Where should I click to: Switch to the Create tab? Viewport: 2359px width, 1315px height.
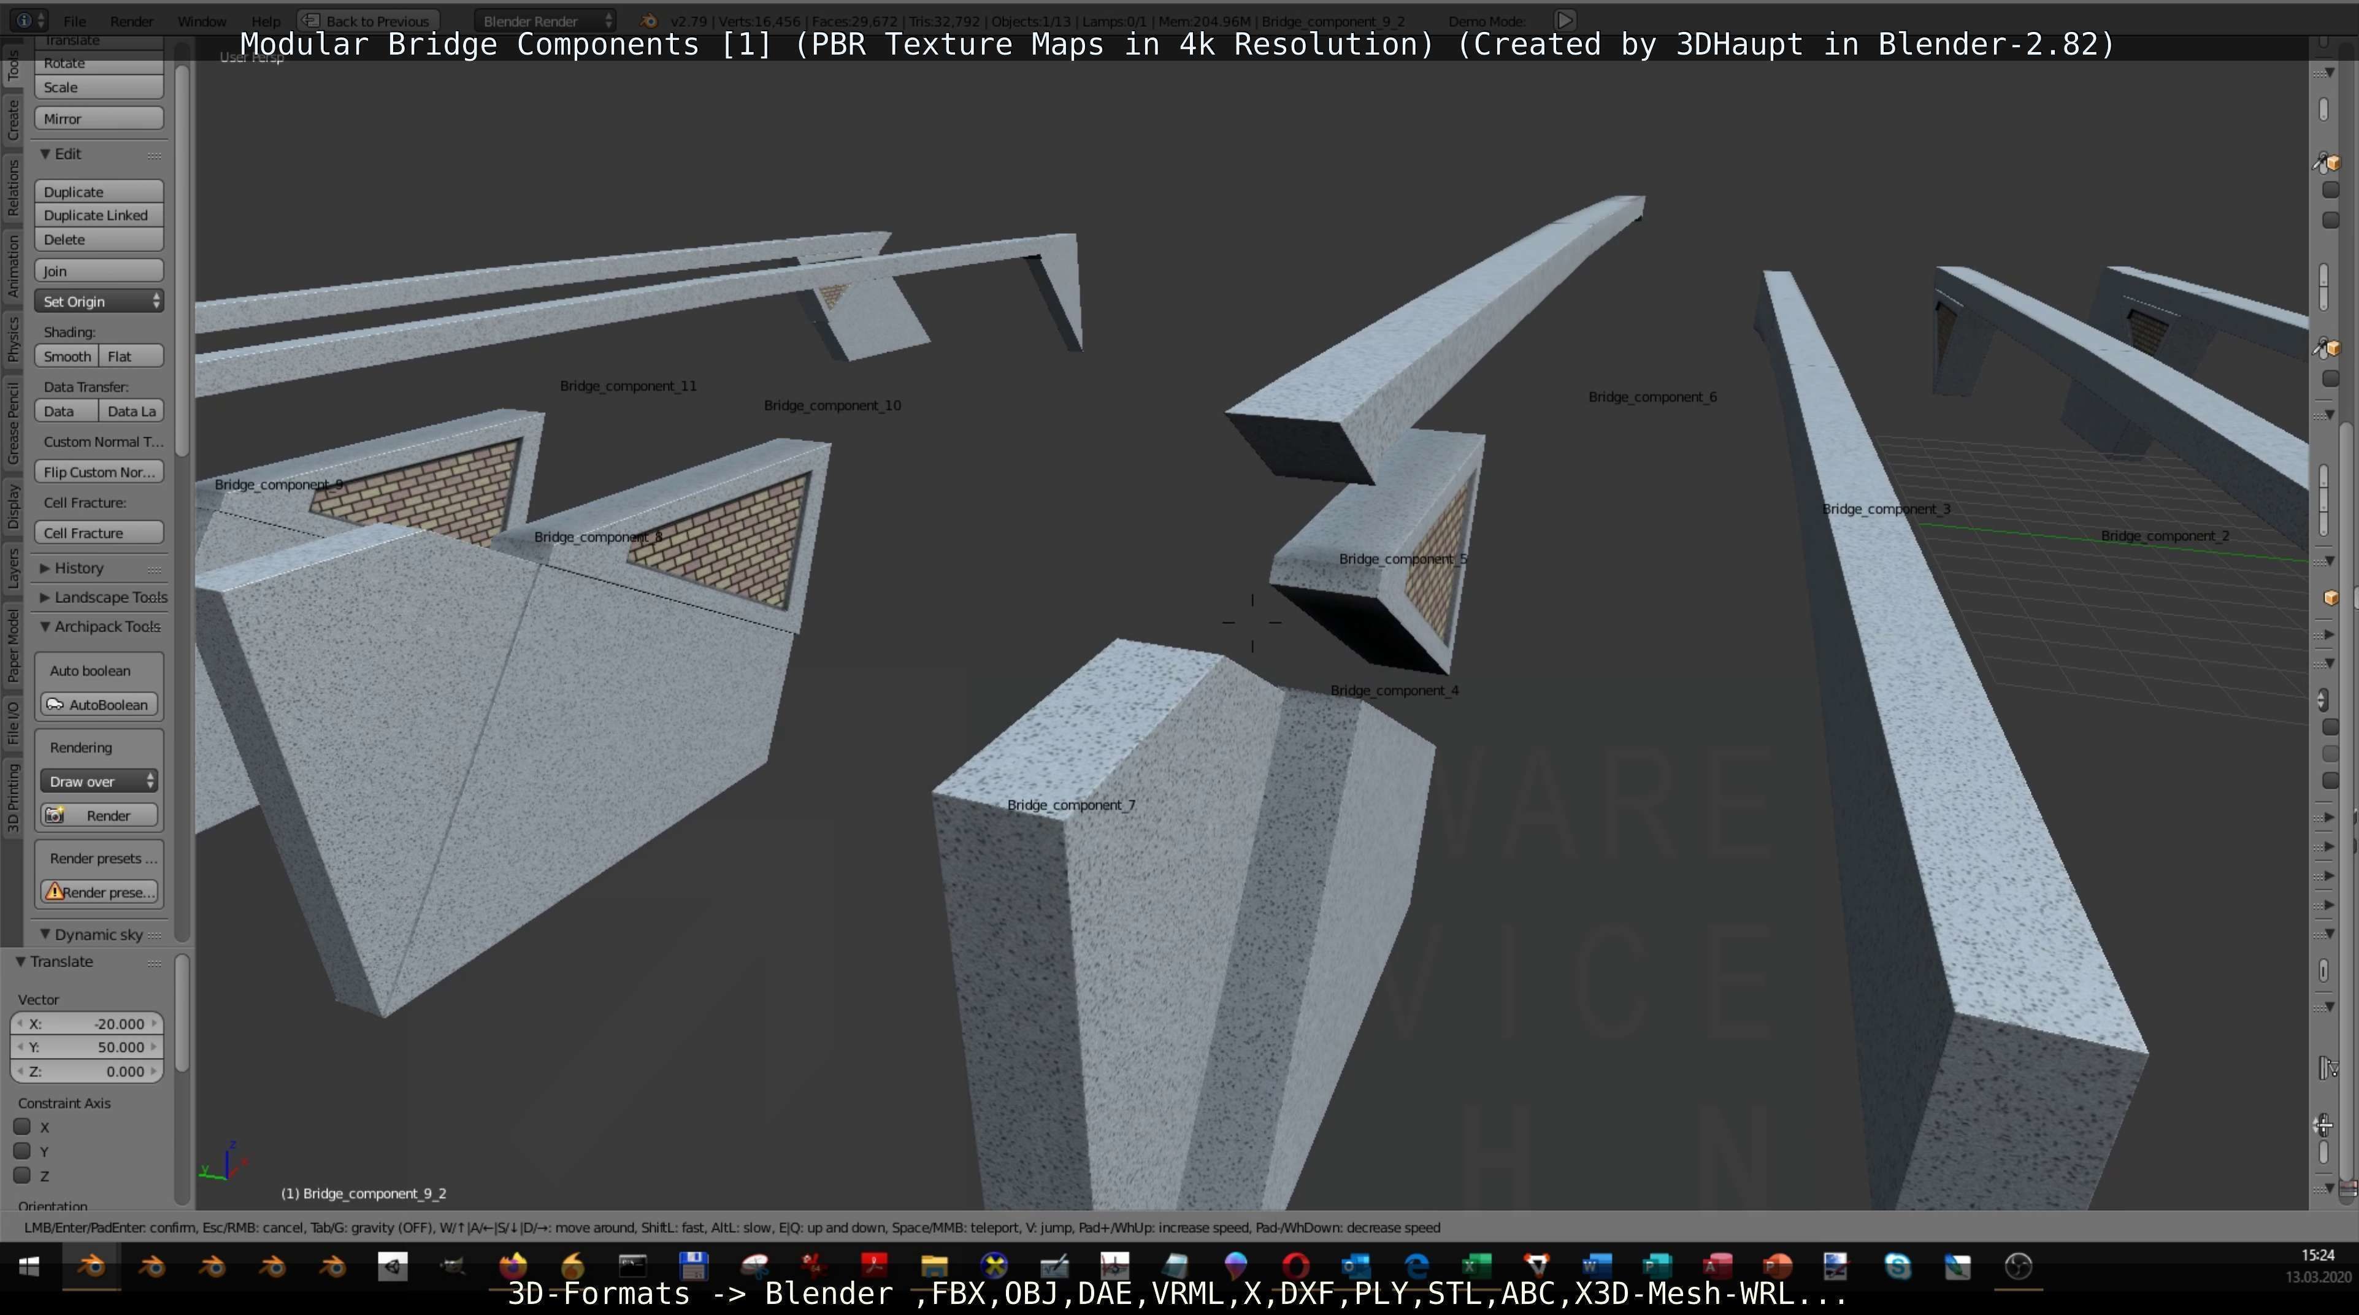[x=13, y=120]
